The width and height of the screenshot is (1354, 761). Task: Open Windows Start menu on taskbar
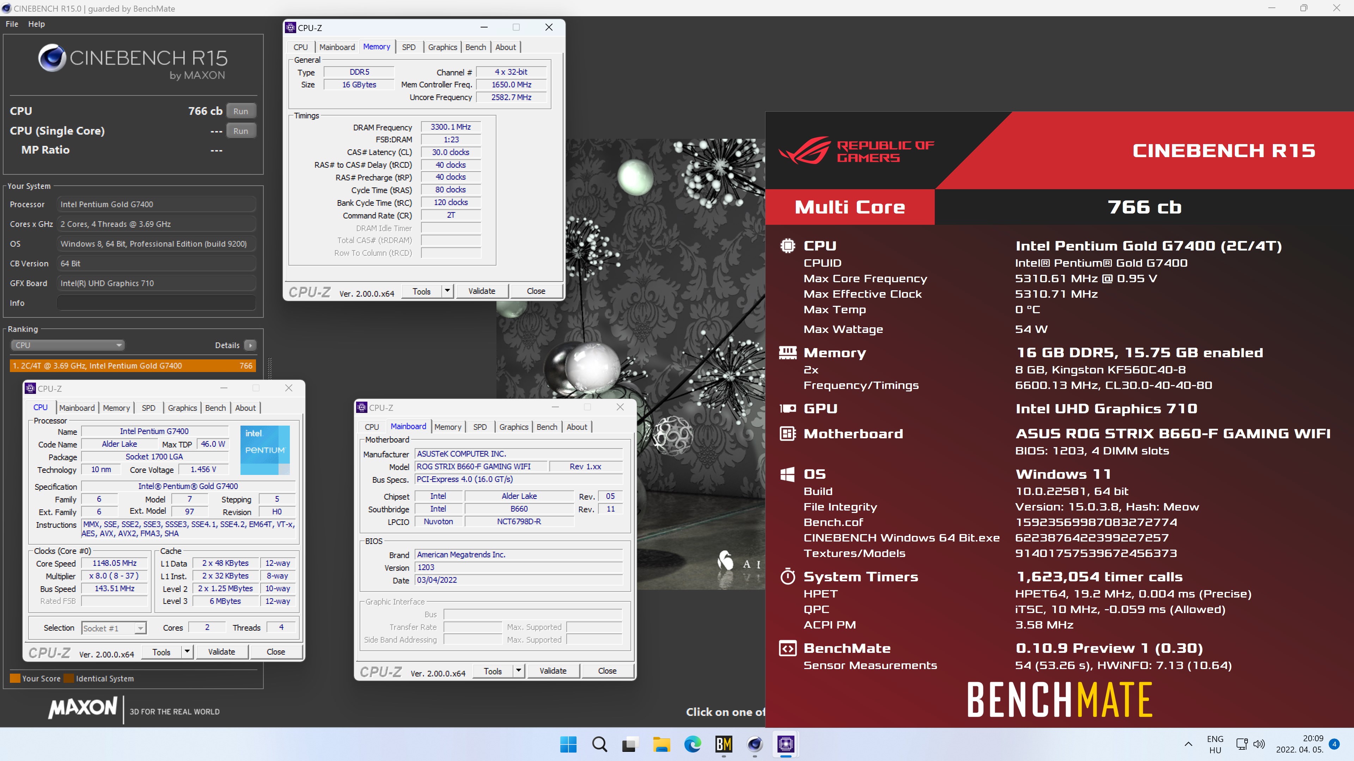click(x=568, y=744)
